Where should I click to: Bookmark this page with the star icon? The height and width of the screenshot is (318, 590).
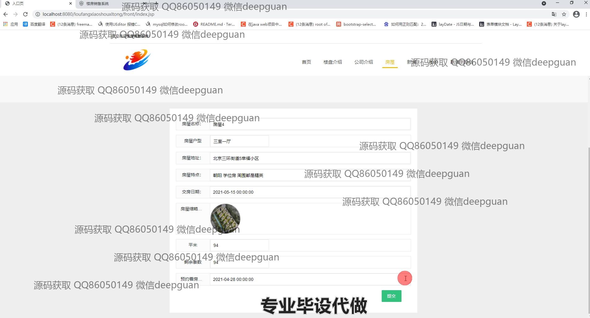[x=564, y=14]
